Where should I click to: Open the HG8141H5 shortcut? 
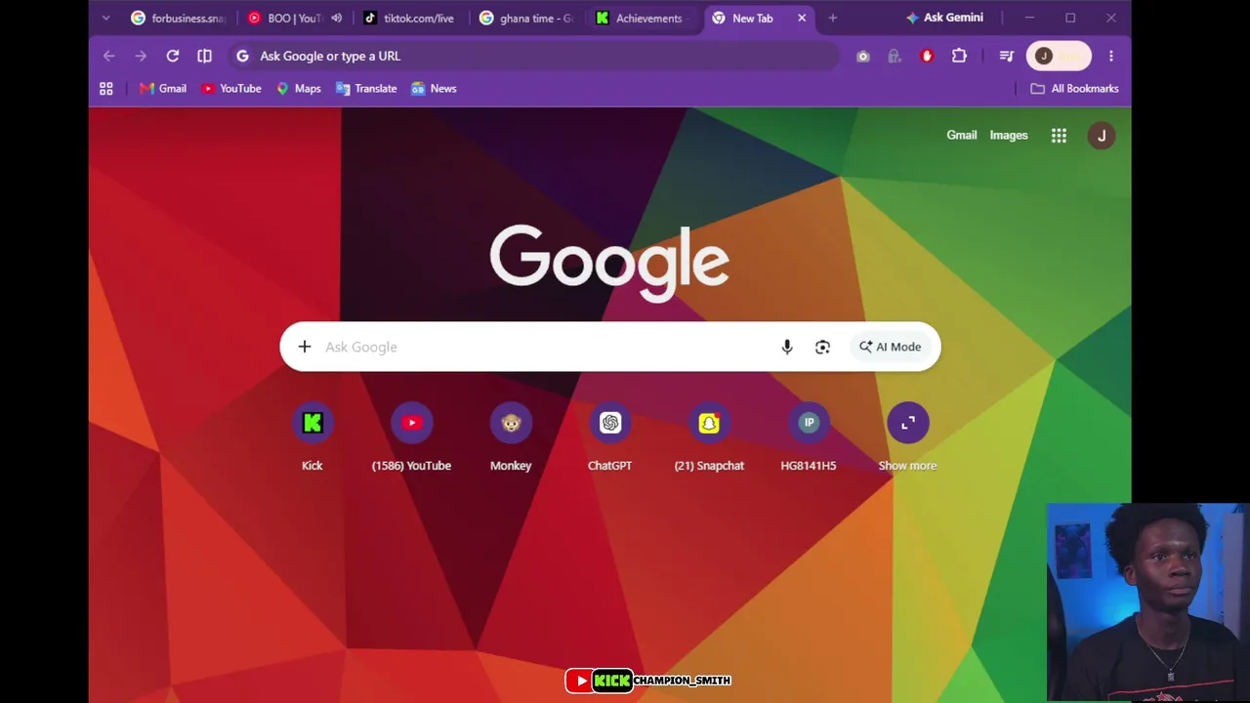[809, 437]
